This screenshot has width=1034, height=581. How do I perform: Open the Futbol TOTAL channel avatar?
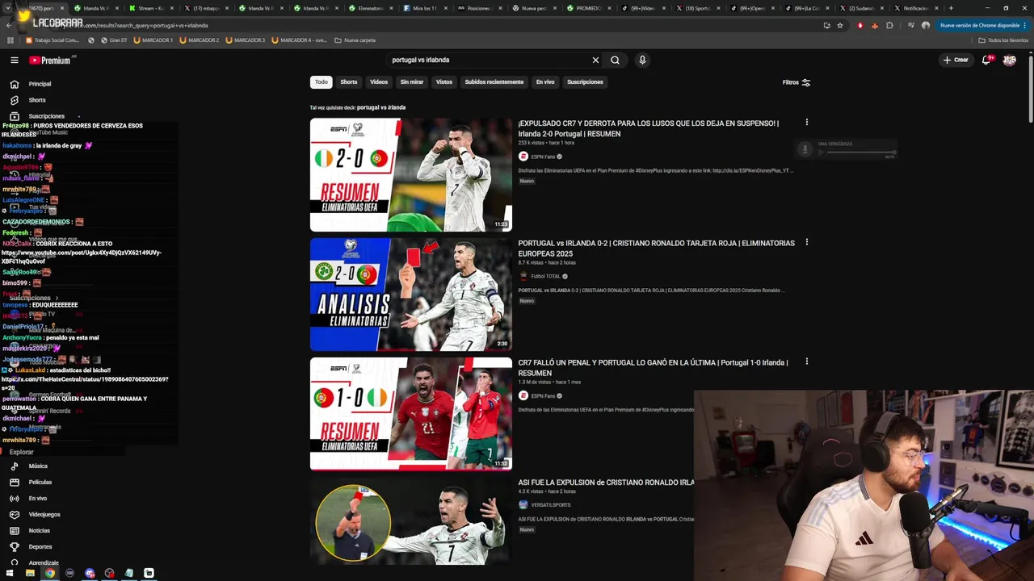[523, 276]
